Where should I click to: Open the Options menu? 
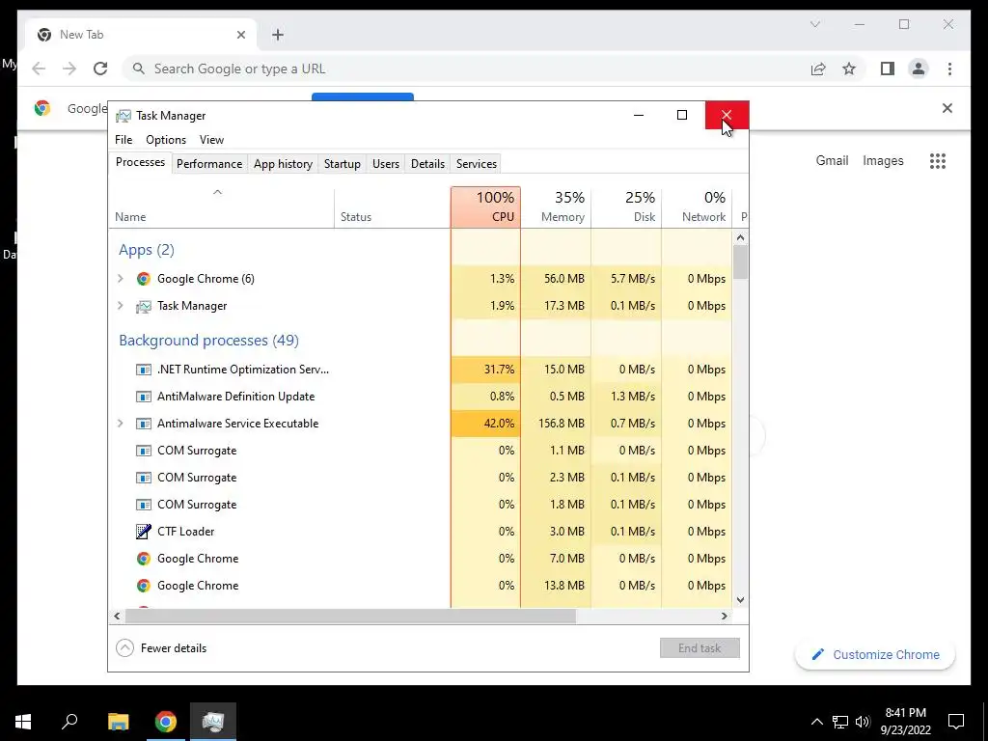pyautogui.click(x=166, y=140)
